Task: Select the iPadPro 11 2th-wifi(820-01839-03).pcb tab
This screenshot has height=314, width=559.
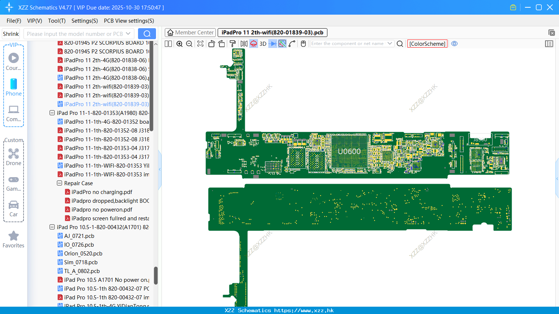Action: click(272, 33)
